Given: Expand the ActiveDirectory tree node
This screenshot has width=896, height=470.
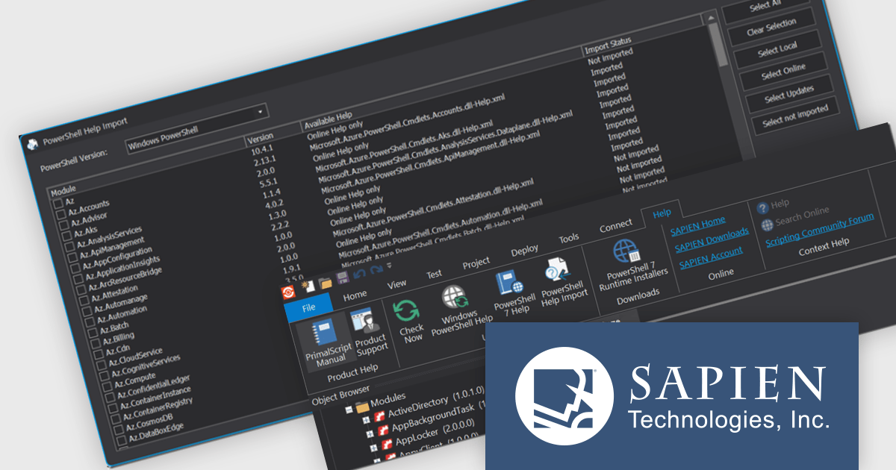Looking at the screenshot, I should pyautogui.click(x=366, y=420).
